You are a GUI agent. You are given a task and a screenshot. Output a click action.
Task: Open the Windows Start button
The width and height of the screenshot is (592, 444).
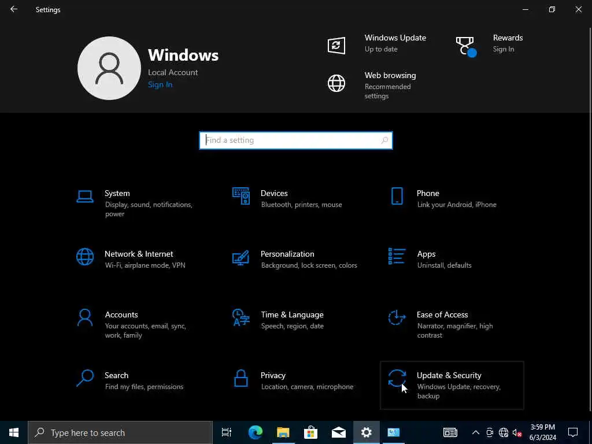(14, 432)
